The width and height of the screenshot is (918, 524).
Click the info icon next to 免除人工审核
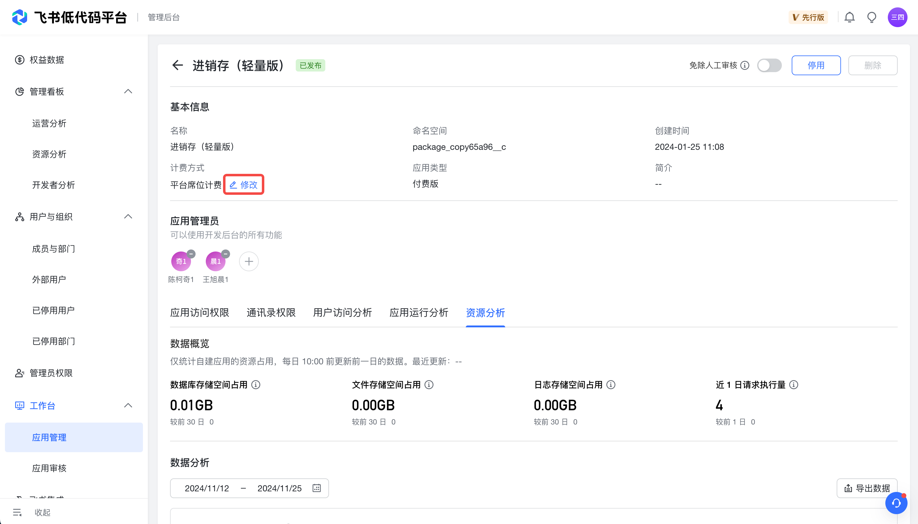tap(745, 65)
